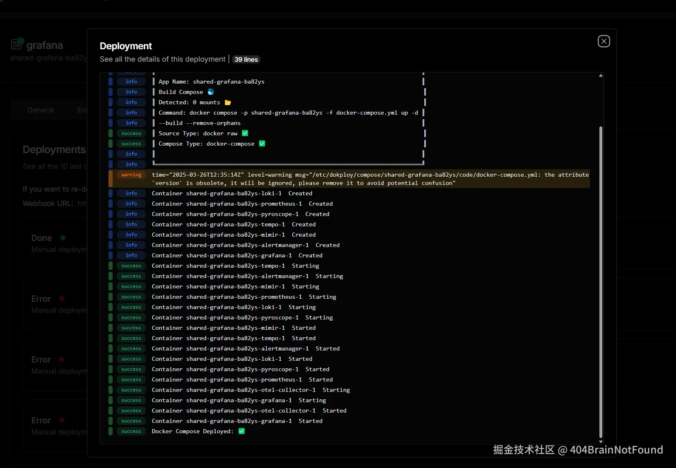Viewport: 676px width, 468px height.
Task: Select the 'grafana-1 Created' log line
Action: tap(237, 255)
